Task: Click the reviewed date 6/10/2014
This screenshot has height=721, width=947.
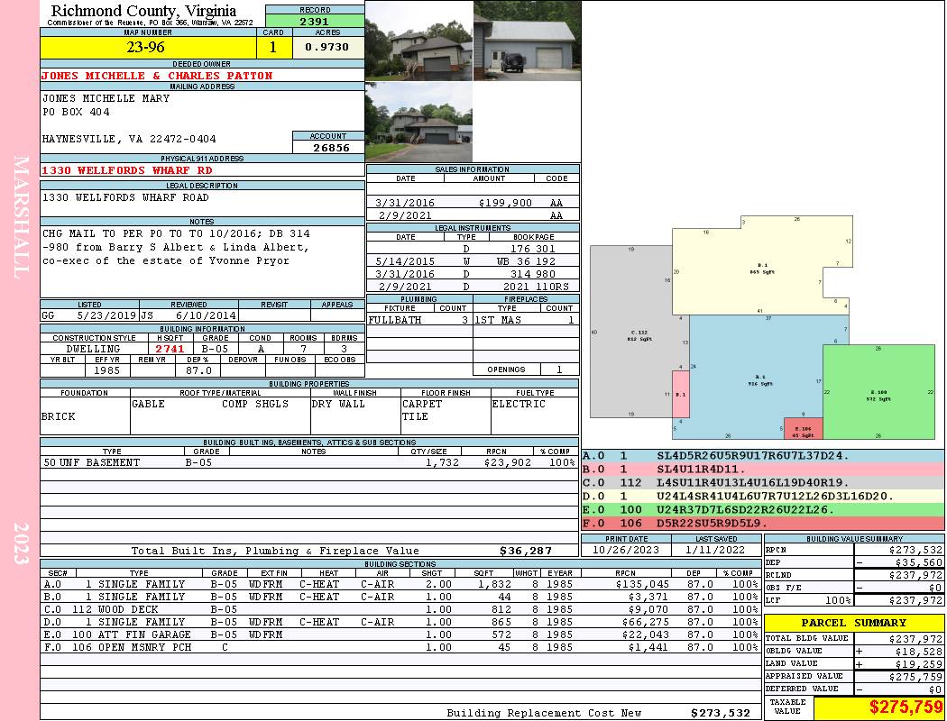Action: [x=206, y=315]
